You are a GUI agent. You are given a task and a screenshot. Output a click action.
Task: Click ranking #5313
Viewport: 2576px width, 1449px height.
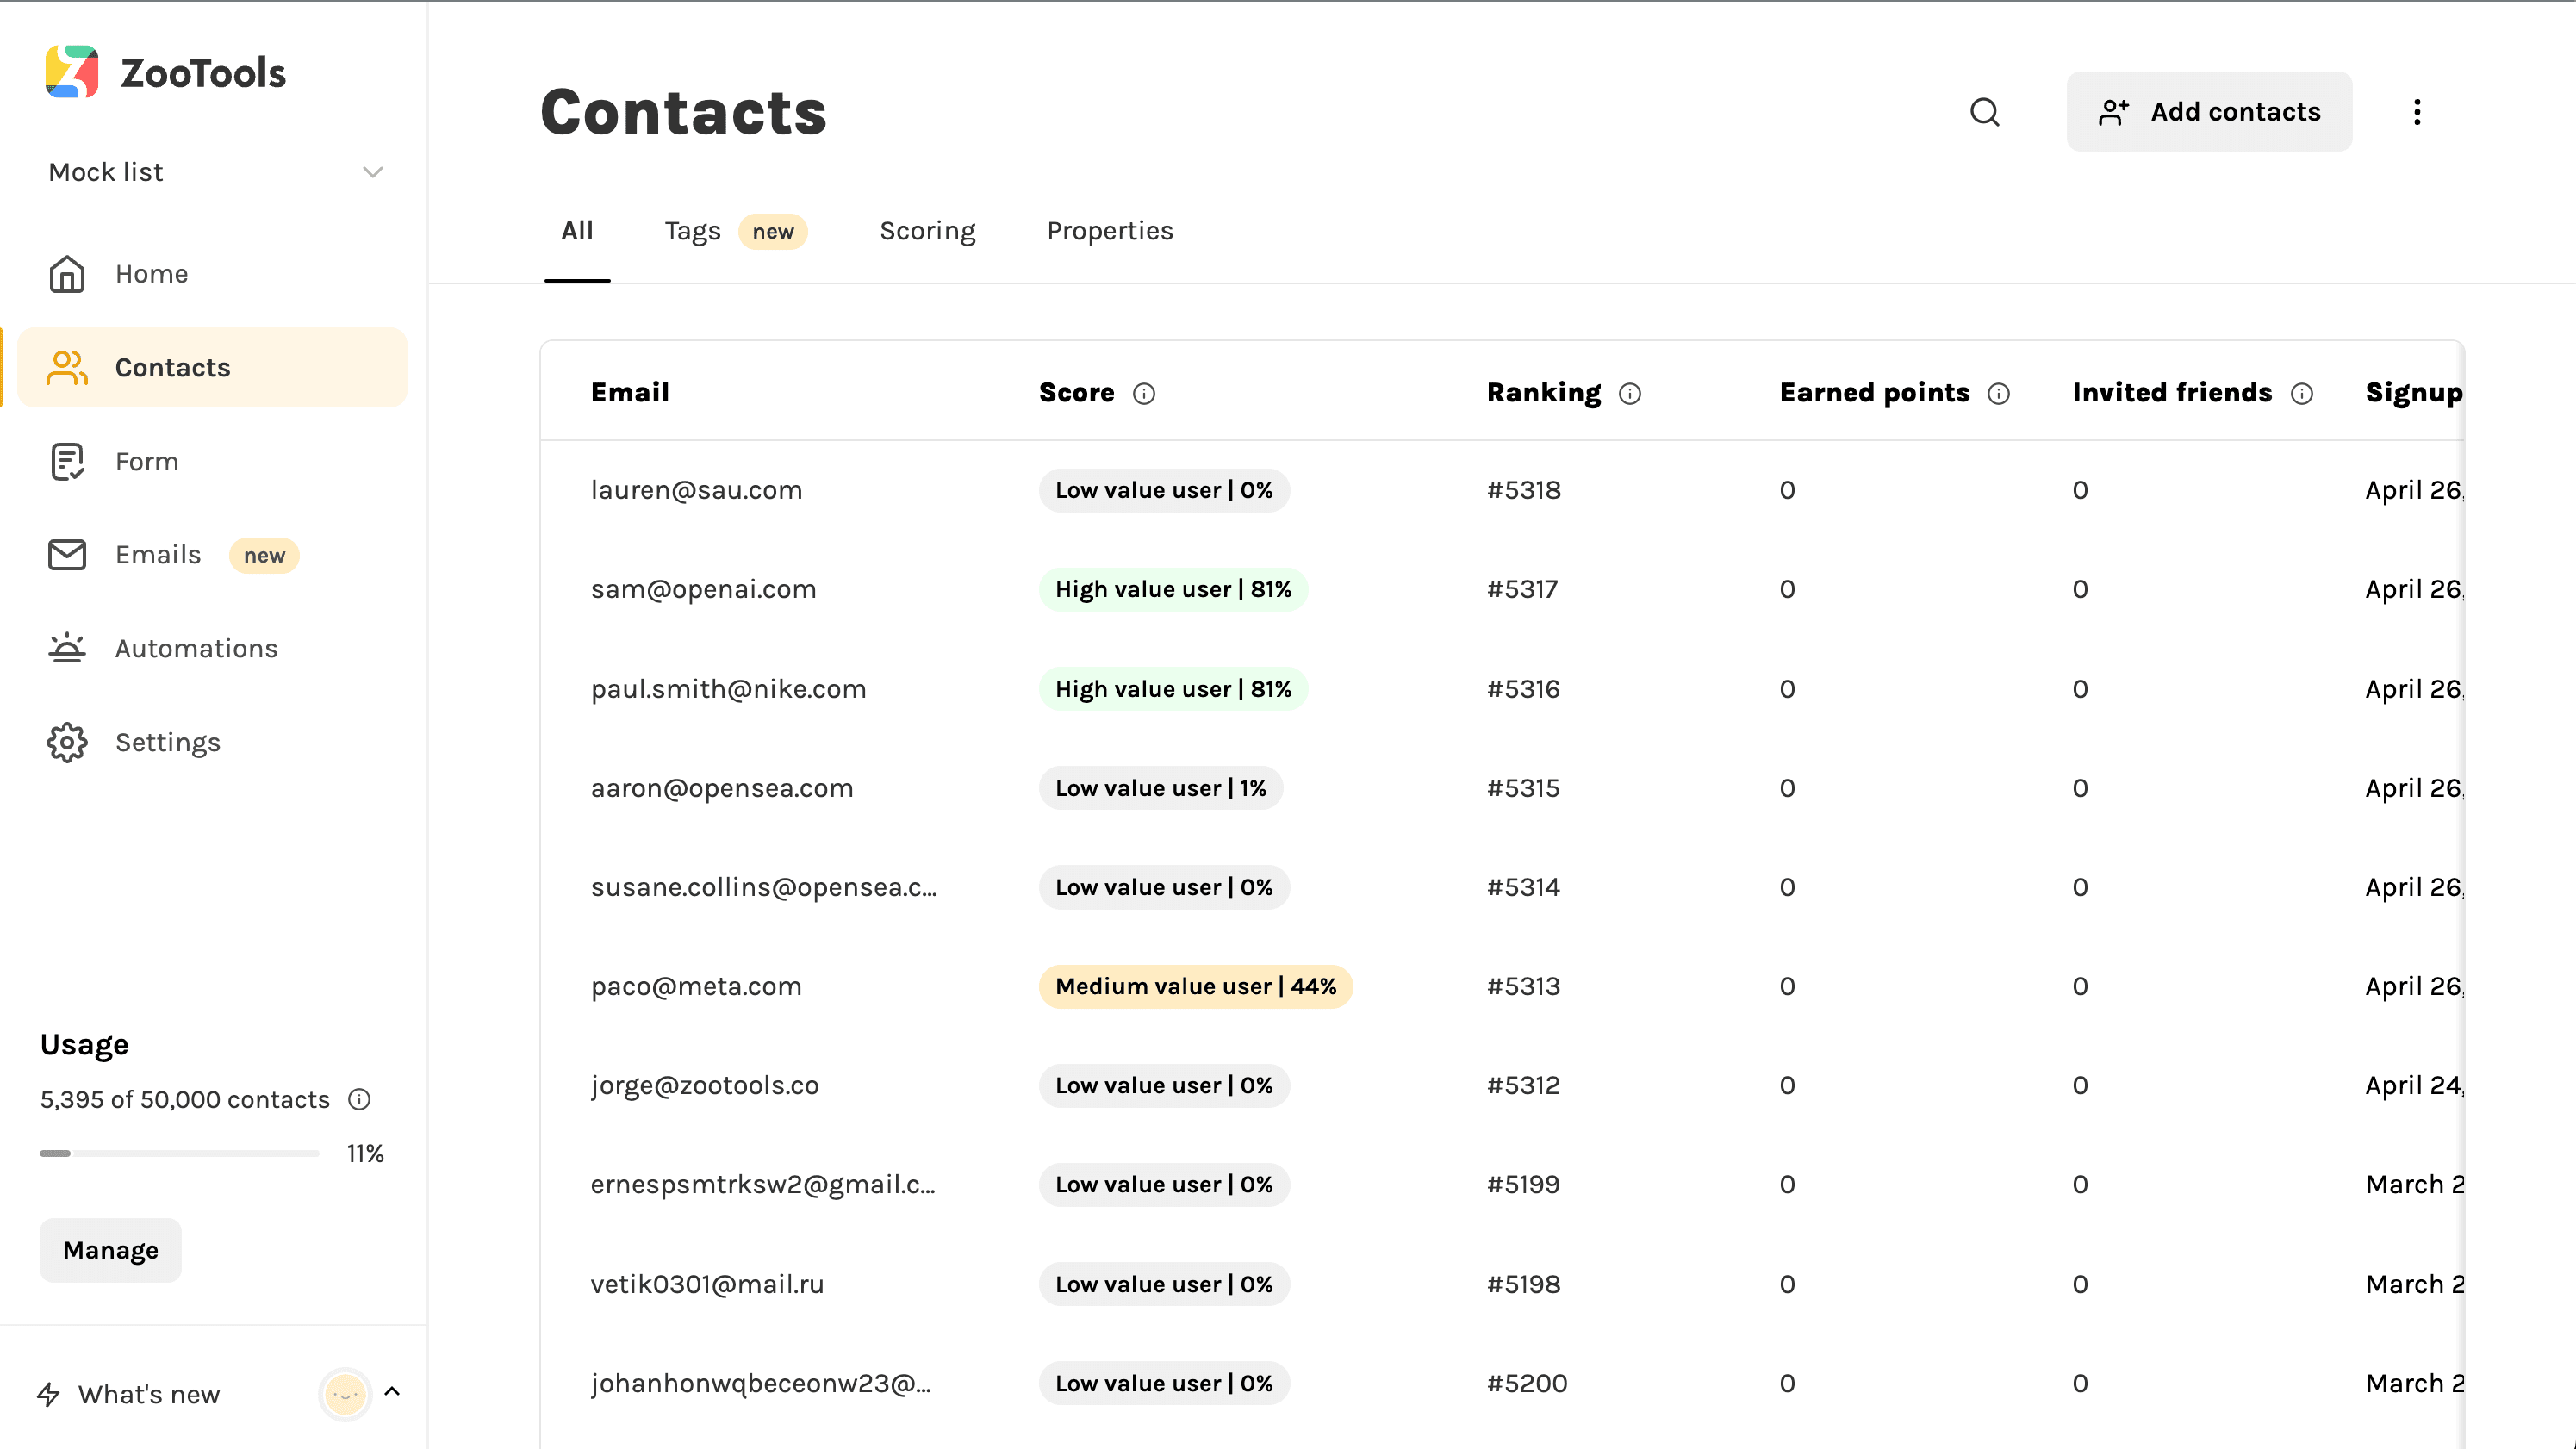[1523, 986]
